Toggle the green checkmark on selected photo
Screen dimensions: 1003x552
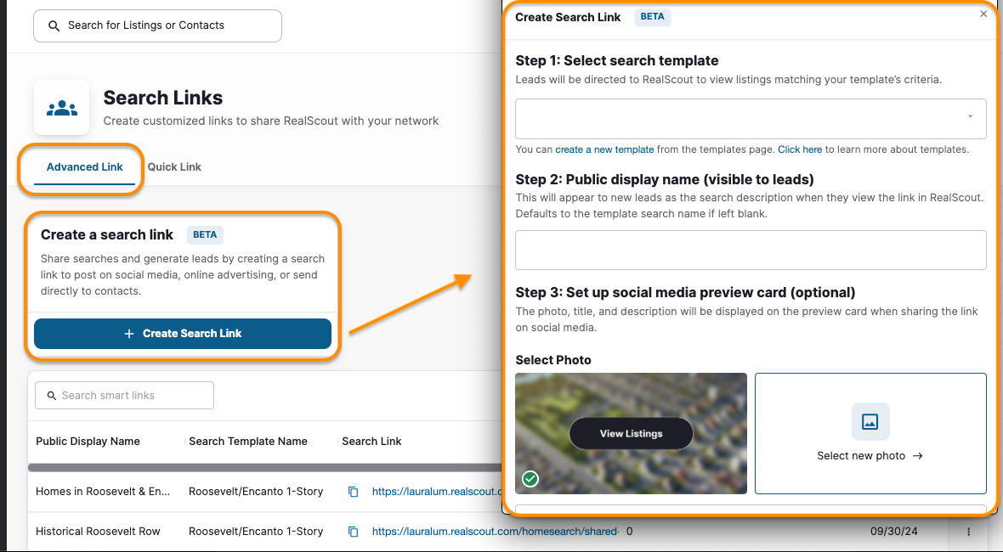coord(530,478)
